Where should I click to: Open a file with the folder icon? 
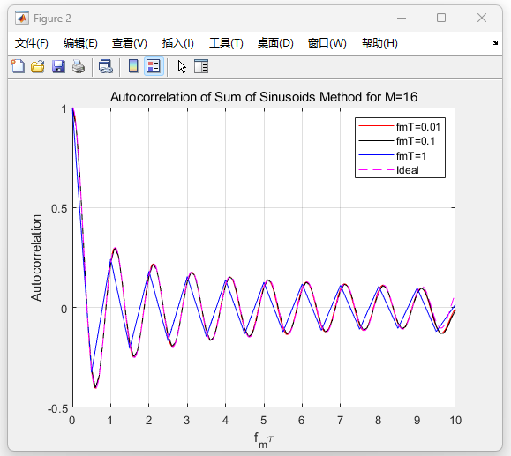click(x=38, y=66)
